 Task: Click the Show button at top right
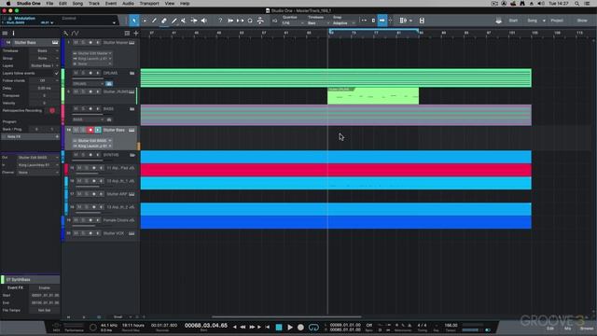pyautogui.click(x=582, y=21)
